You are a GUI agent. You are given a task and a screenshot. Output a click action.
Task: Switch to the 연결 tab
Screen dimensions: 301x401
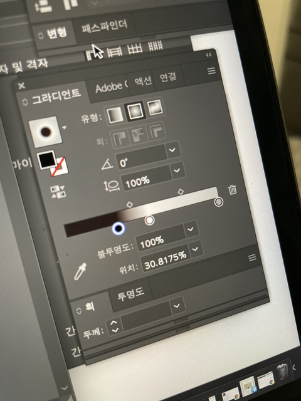click(x=167, y=76)
